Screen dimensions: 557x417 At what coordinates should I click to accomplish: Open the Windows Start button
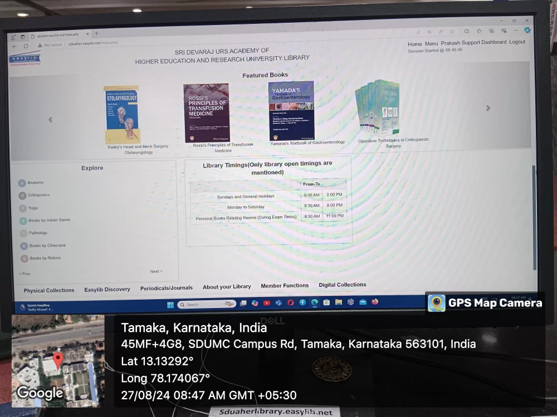click(170, 305)
